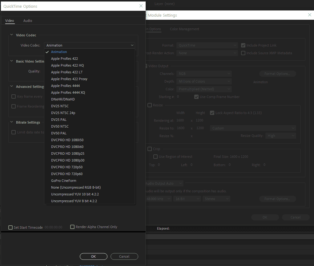Screen dimensions: 314x266
Task: Select Uncompressed YUV 10 bit 4:2:2
Action: pos(75,194)
